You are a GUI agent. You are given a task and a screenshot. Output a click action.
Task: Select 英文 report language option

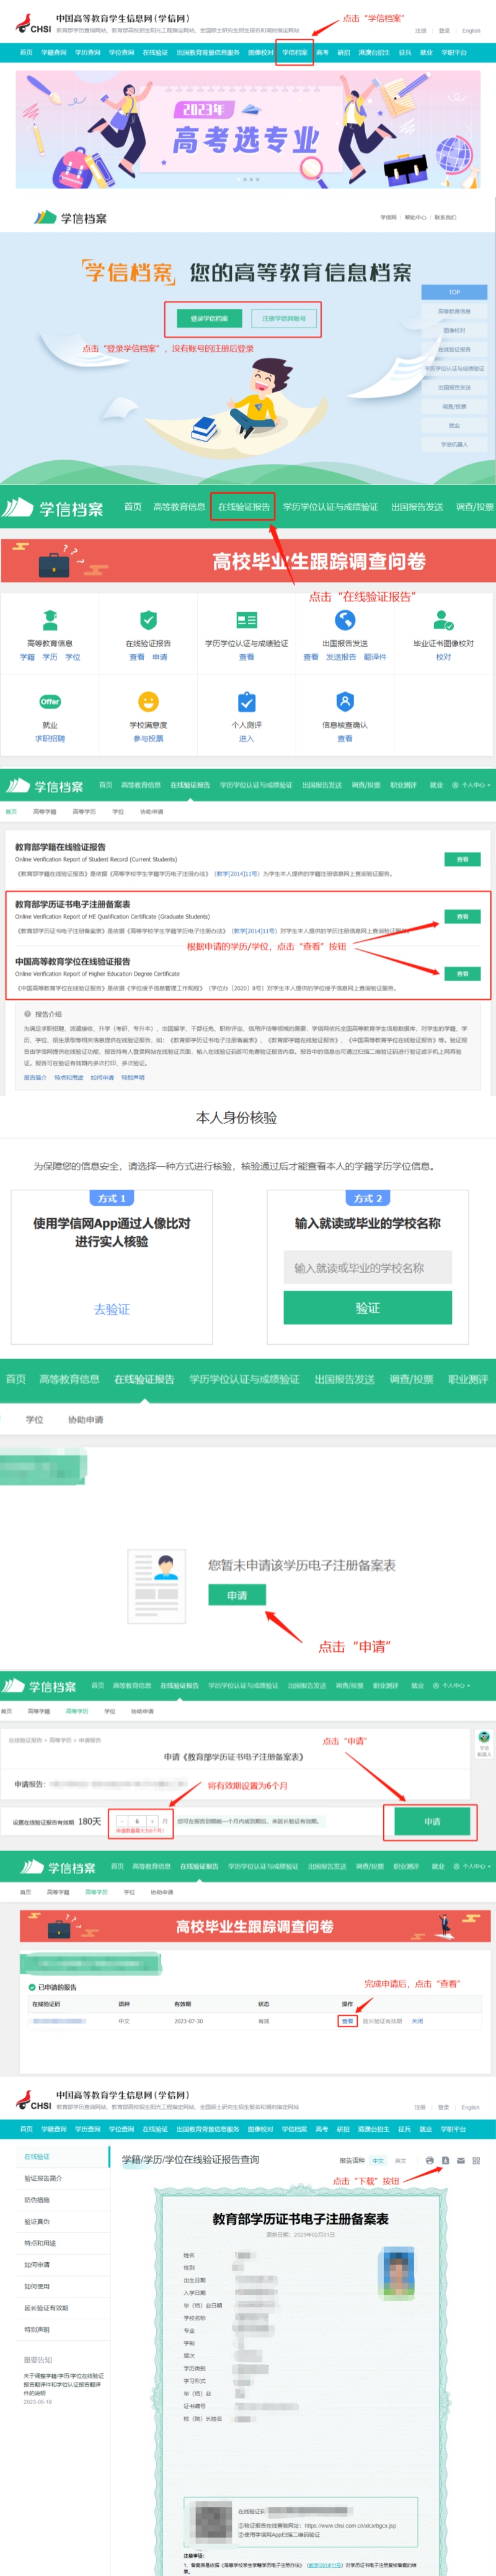[401, 2160]
